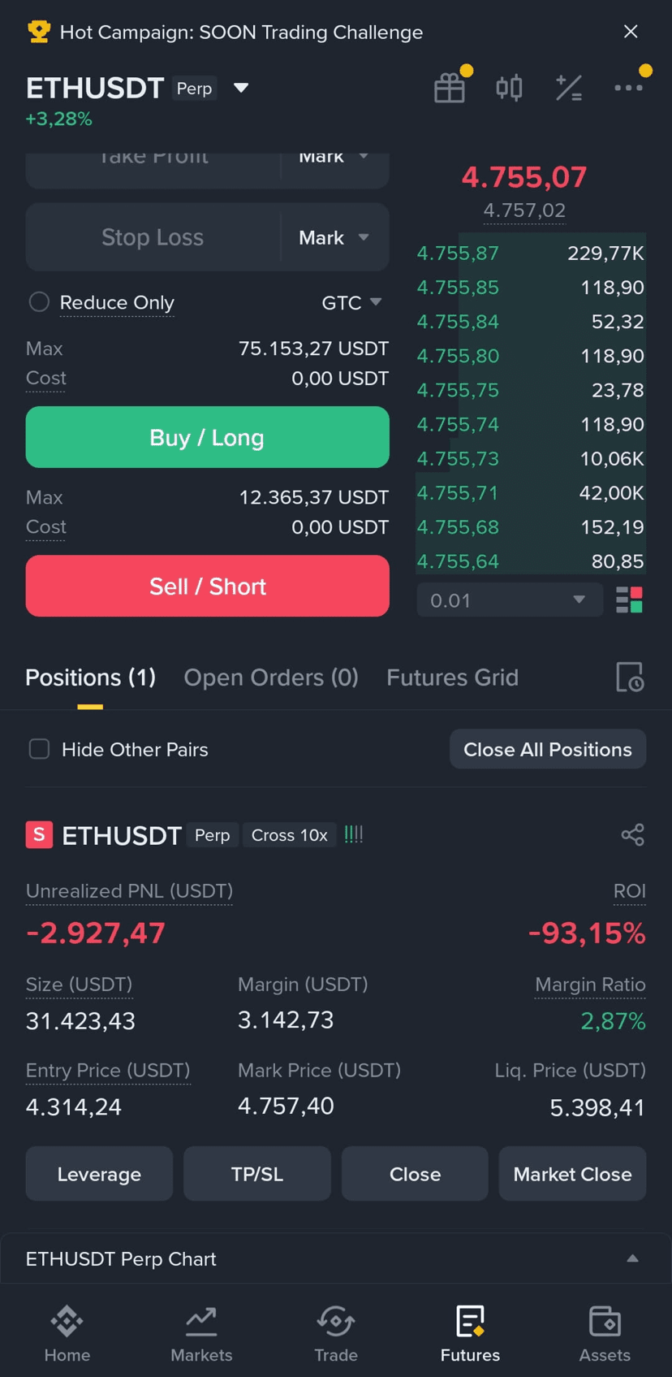Open the 0.01 price precision dropdown
This screenshot has height=1377, width=672.
click(x=509, y=600)
